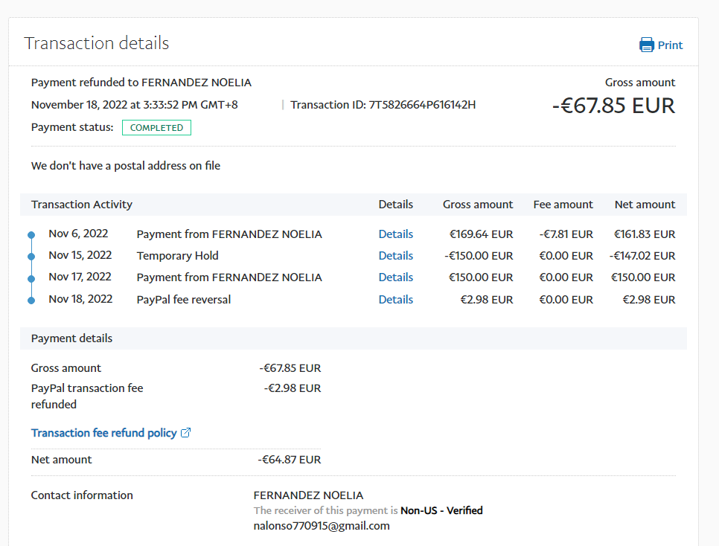The width and height of the screenshot is (719, 546).
Task: Click the Transaction ID 7T5826664P616142H
Action: pyautogui.click(x=422, y=105)
